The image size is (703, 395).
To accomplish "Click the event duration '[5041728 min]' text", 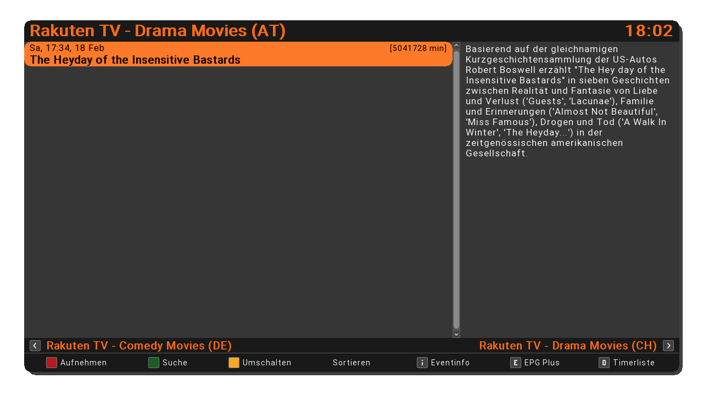I will coord(418,48).
